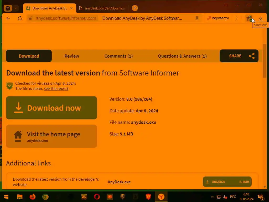Open the Questions & Answers (1) tab
Screen dimensions: 269x202
coord(182,56)
